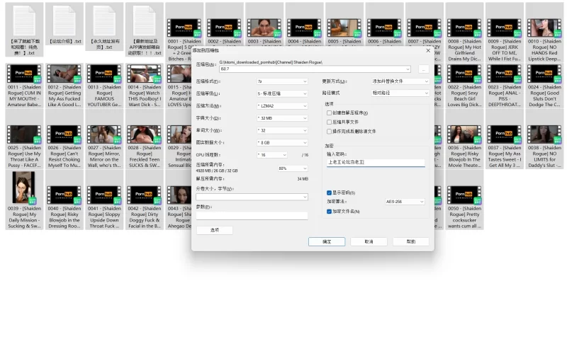
Task: Select video file 0025 in the folder
Action: [x=24, y=134]
